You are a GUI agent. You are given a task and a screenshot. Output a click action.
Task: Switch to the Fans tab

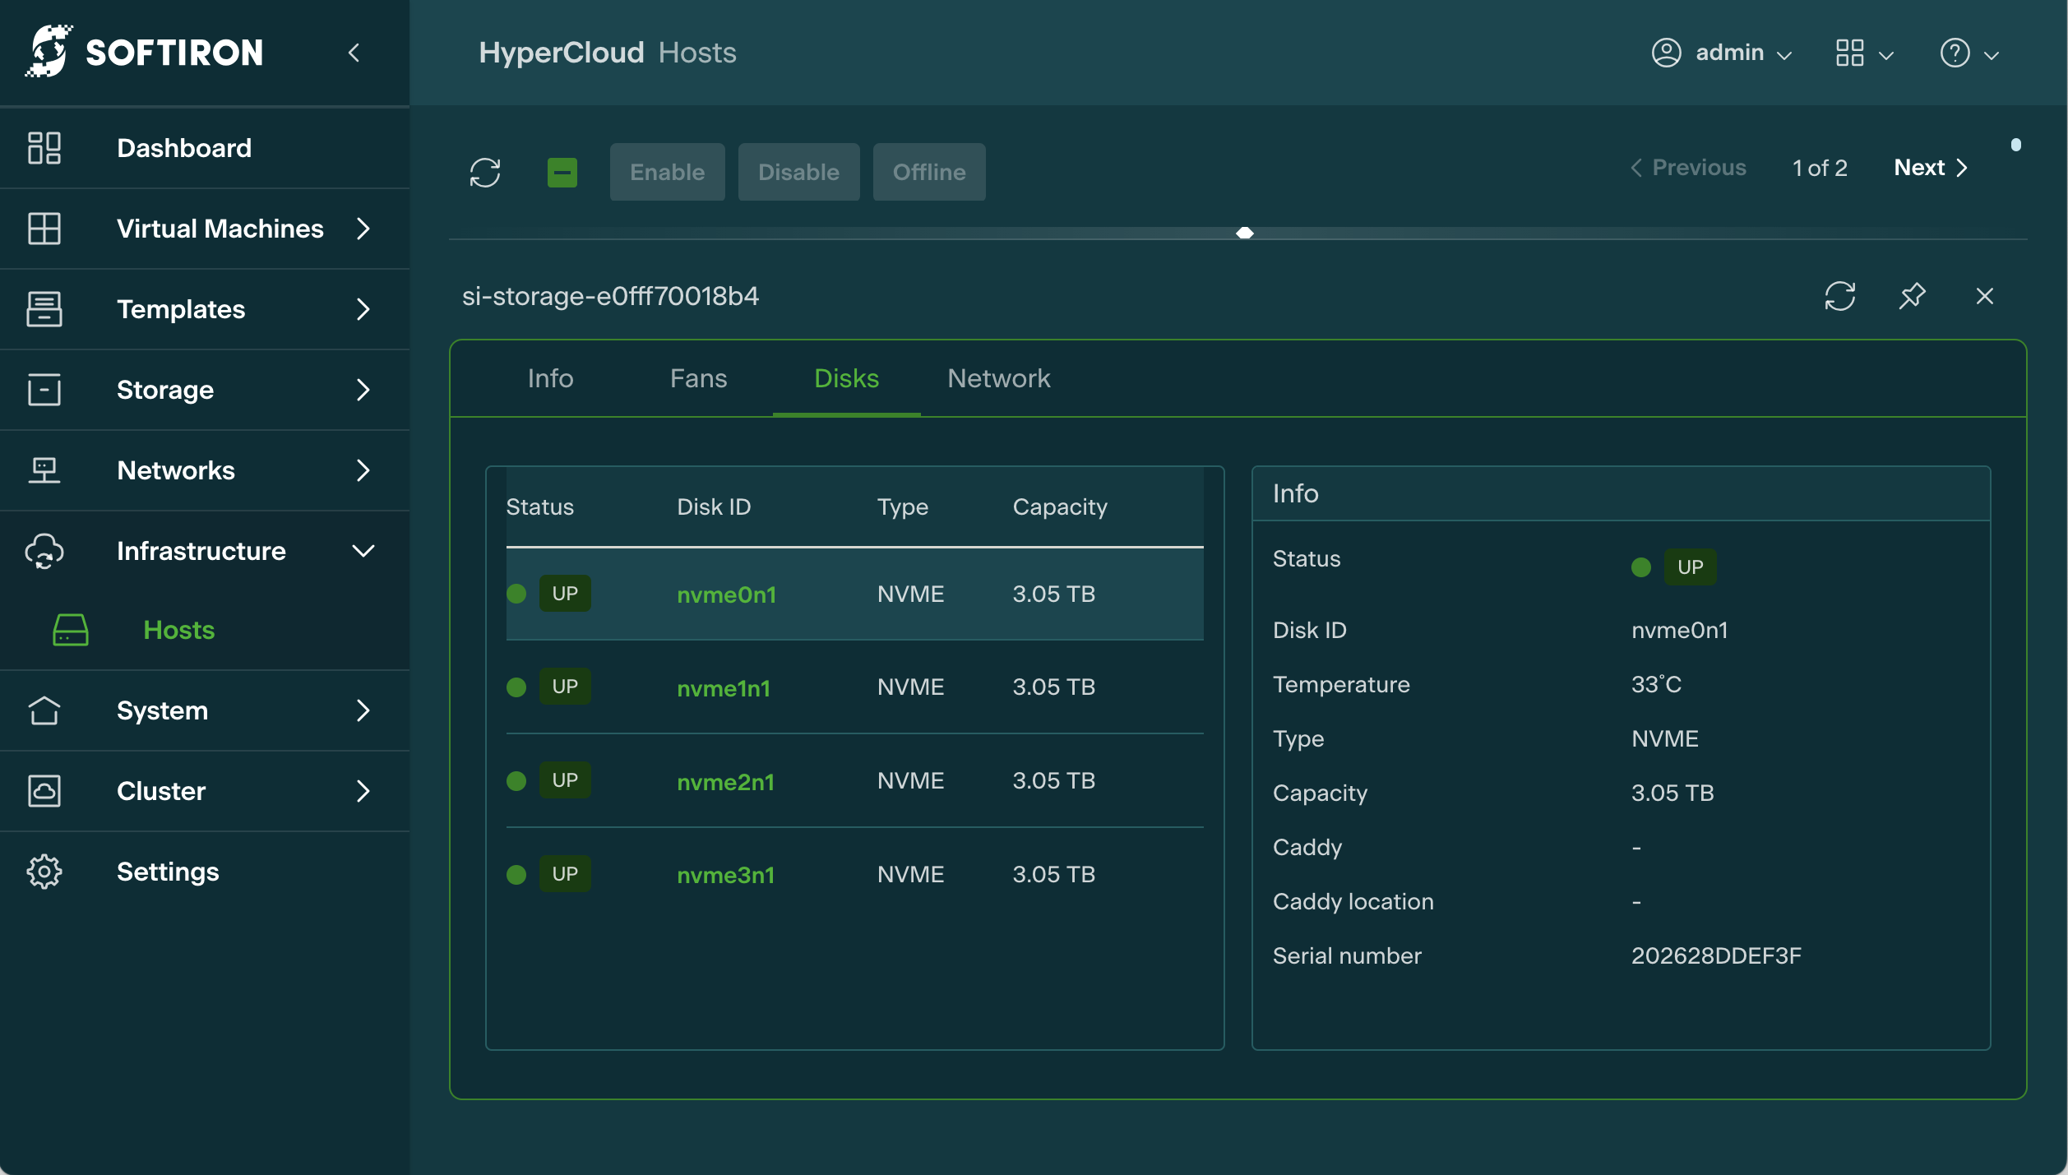[698, 378]
